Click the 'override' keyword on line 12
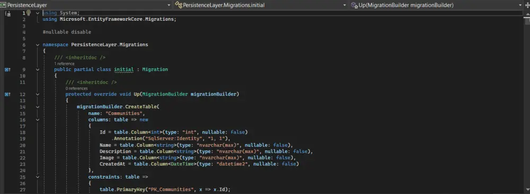The height and width of the screenshot is (194, 530). click(x=105, y=94)
